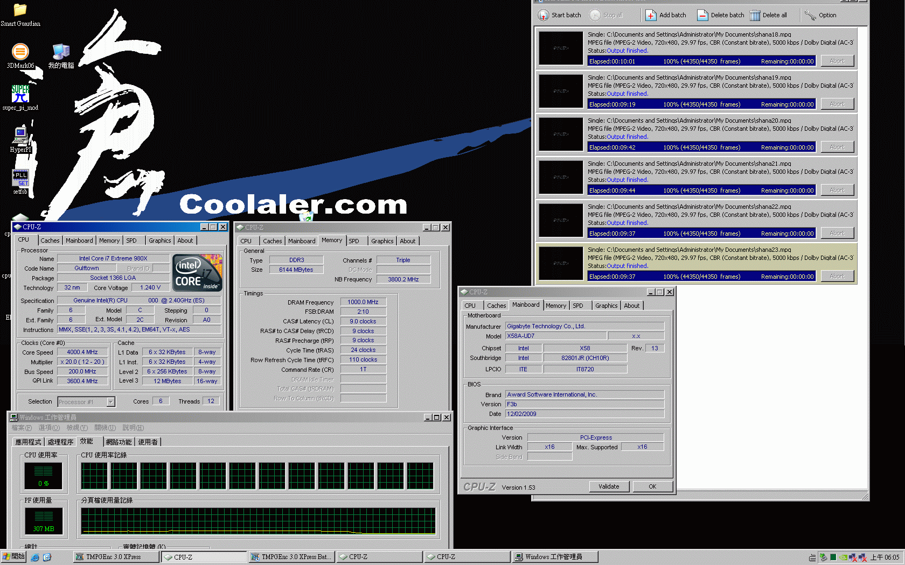Select the shana18.mpg batch thumbnail

[561, 48]
